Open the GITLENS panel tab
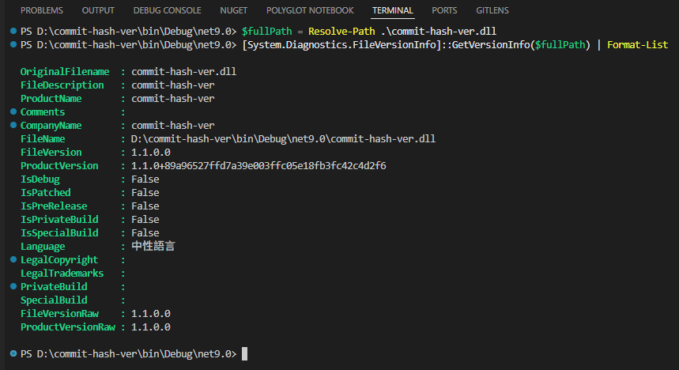This screenshot has width=679, height=370. (492, 11)
